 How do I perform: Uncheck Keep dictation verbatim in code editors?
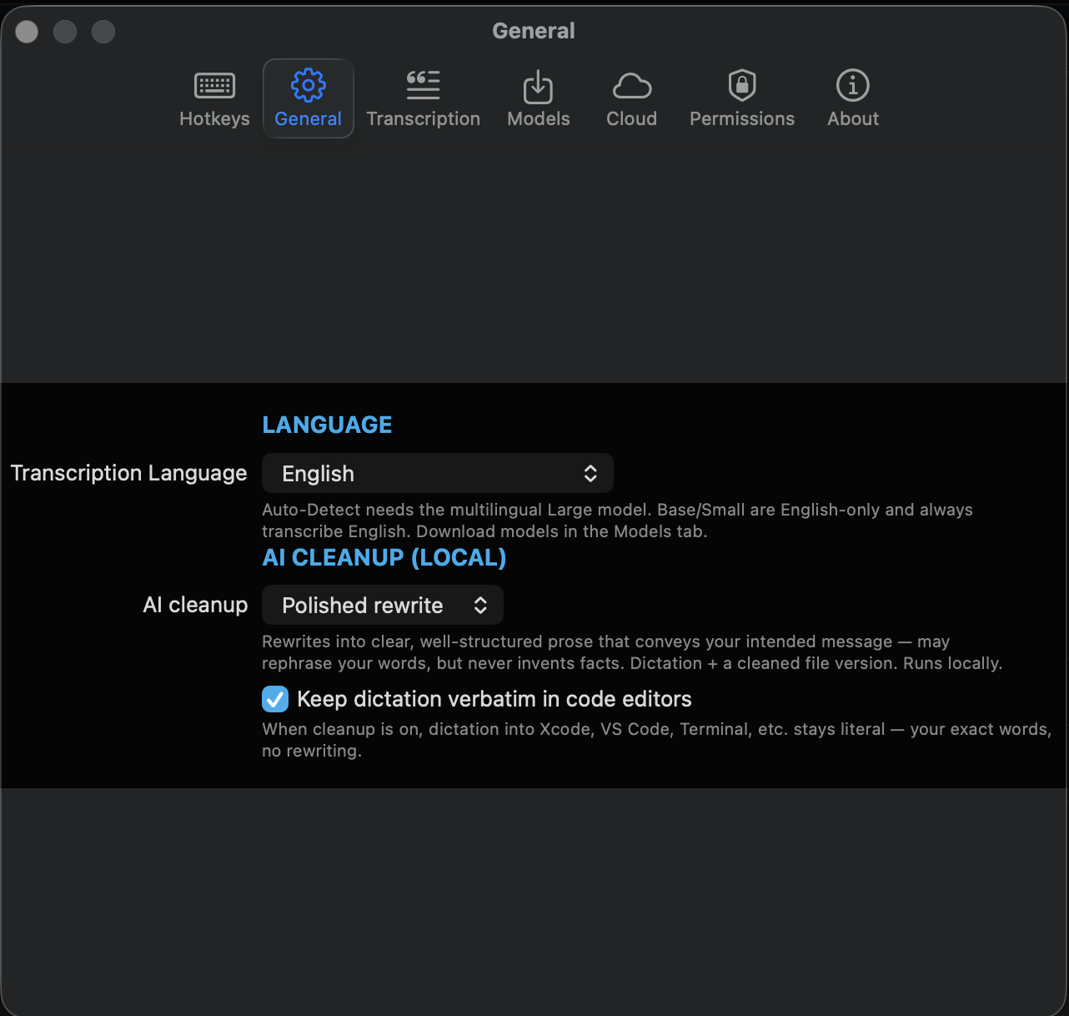pos(275,699)
